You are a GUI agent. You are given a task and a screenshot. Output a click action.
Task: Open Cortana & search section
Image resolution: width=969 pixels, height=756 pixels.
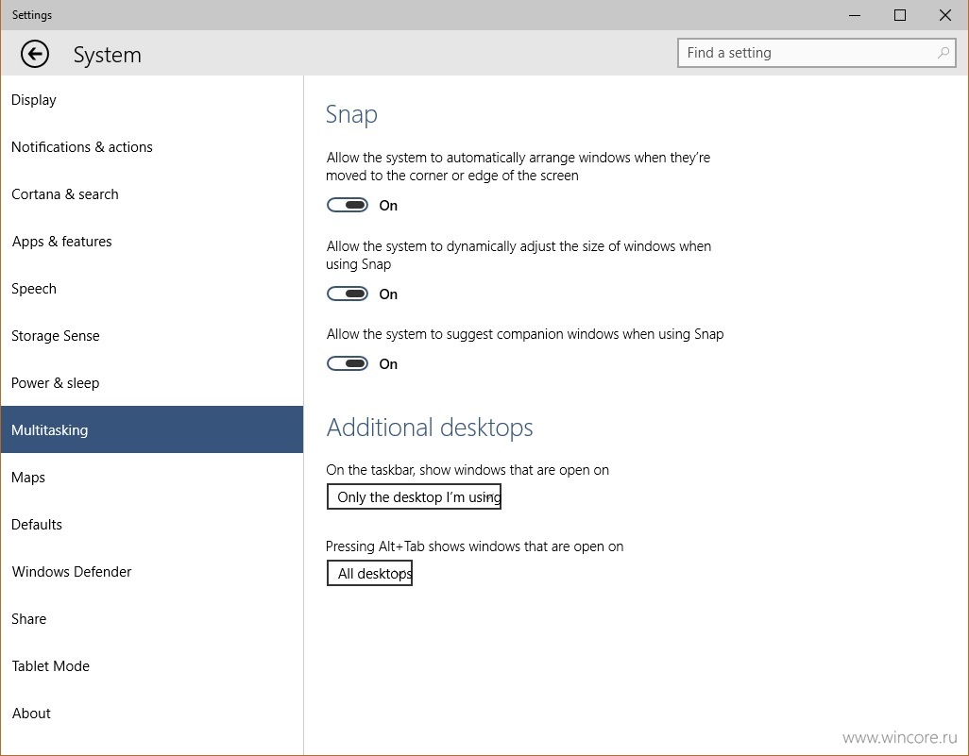[x=152, y=193]
